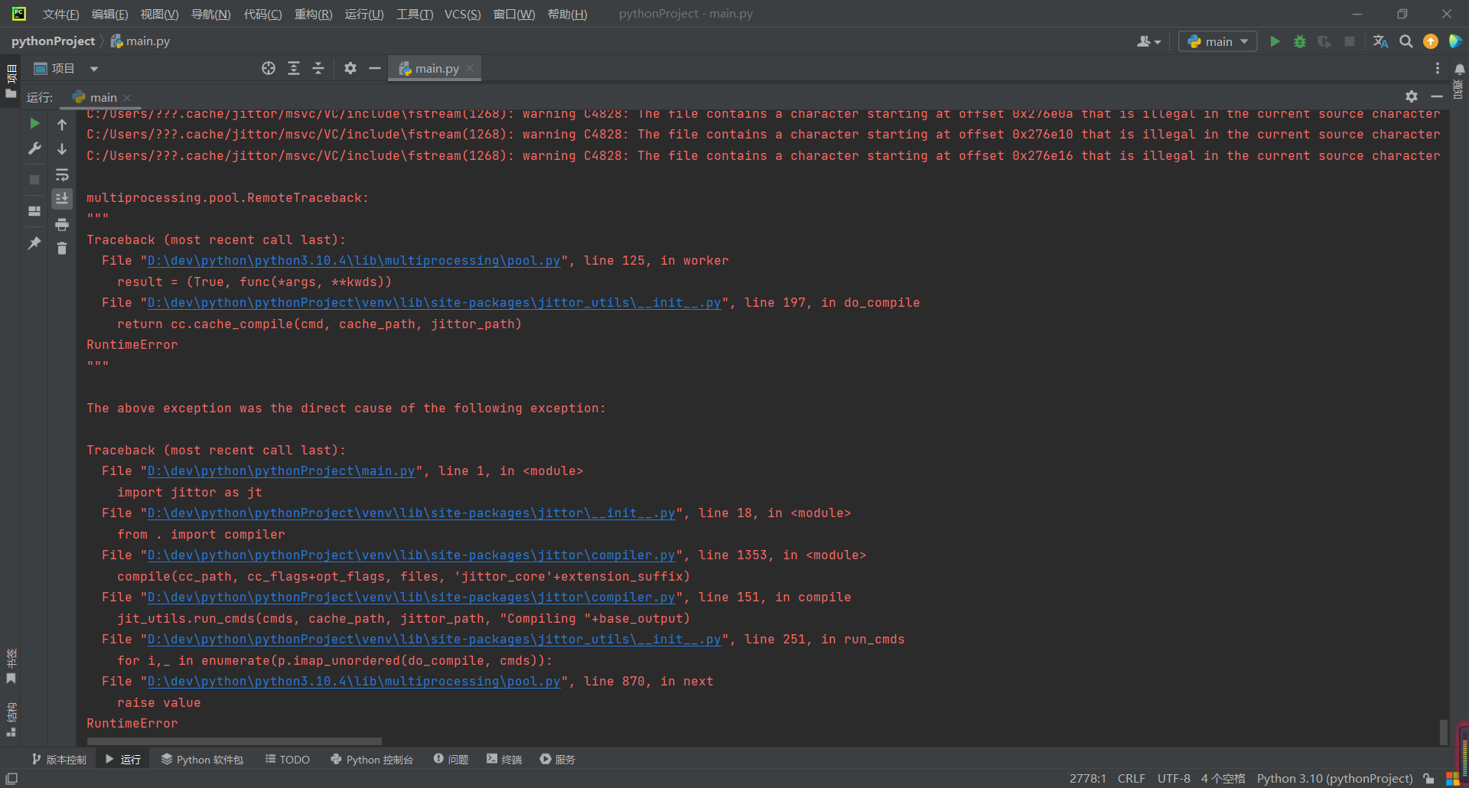This screenshot has width=1469, height=788.
Task: Open the main run configuration dropdown
Action: tap(1218, 41)
